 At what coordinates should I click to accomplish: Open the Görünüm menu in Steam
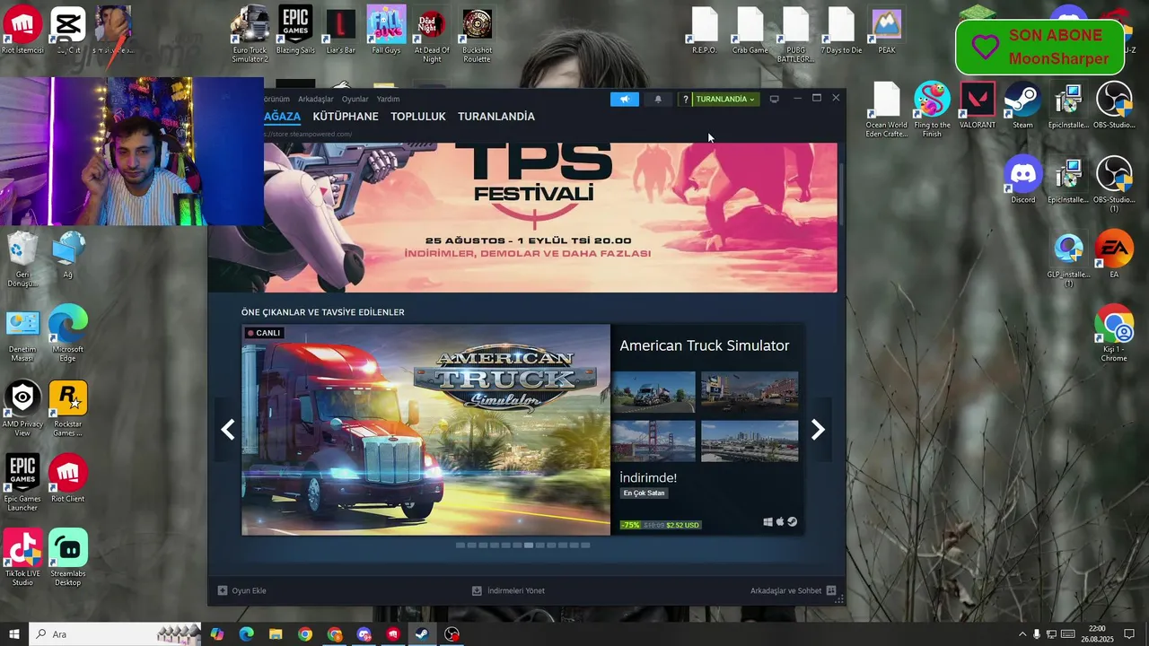[276, 99]
